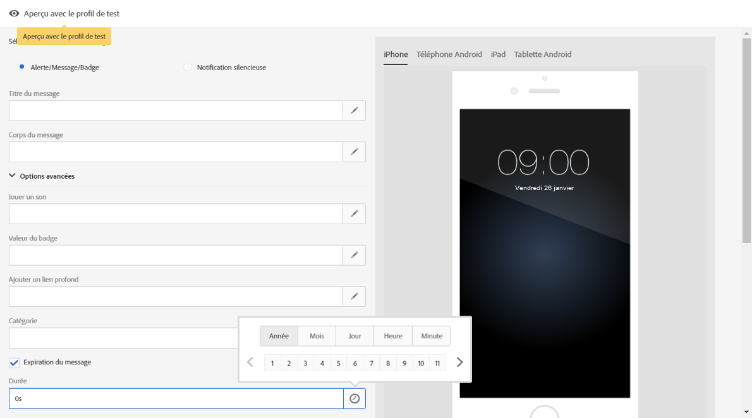This screenshot has width=752, height=418.
Task: Uncheck Expiration du message checkbox
Action: click(x=15, y=363)
